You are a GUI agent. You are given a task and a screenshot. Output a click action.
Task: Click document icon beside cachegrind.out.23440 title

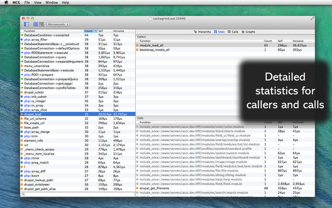[x=151, y=18]
